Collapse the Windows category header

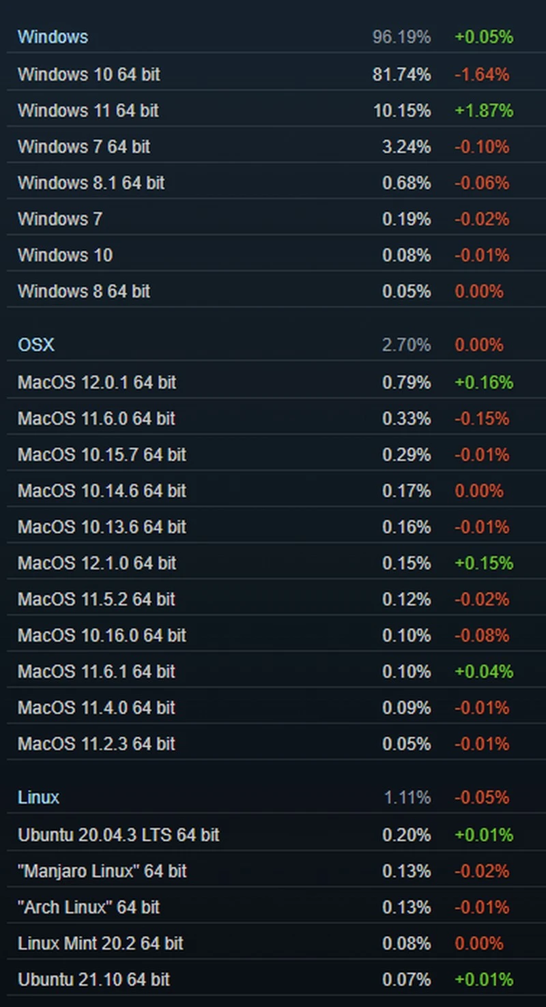(53, 37)
